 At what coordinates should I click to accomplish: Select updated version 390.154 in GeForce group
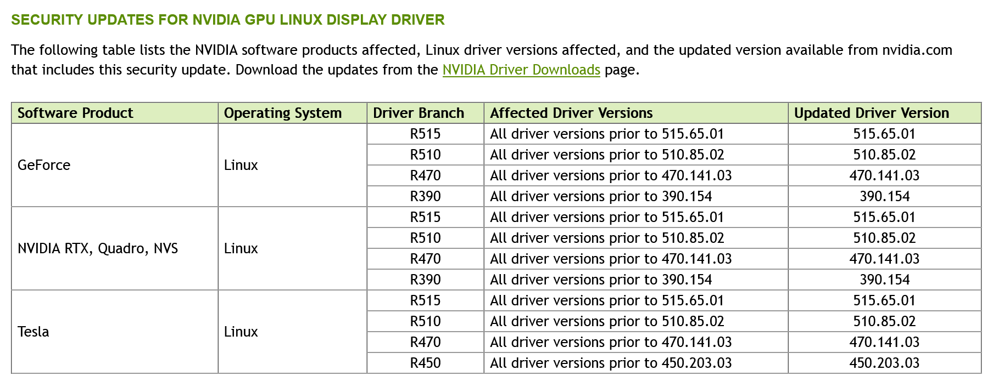(885, 196)
